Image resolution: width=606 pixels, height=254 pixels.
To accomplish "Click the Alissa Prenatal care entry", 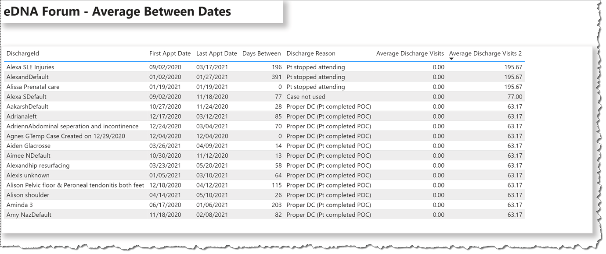I will coord(33,87).
